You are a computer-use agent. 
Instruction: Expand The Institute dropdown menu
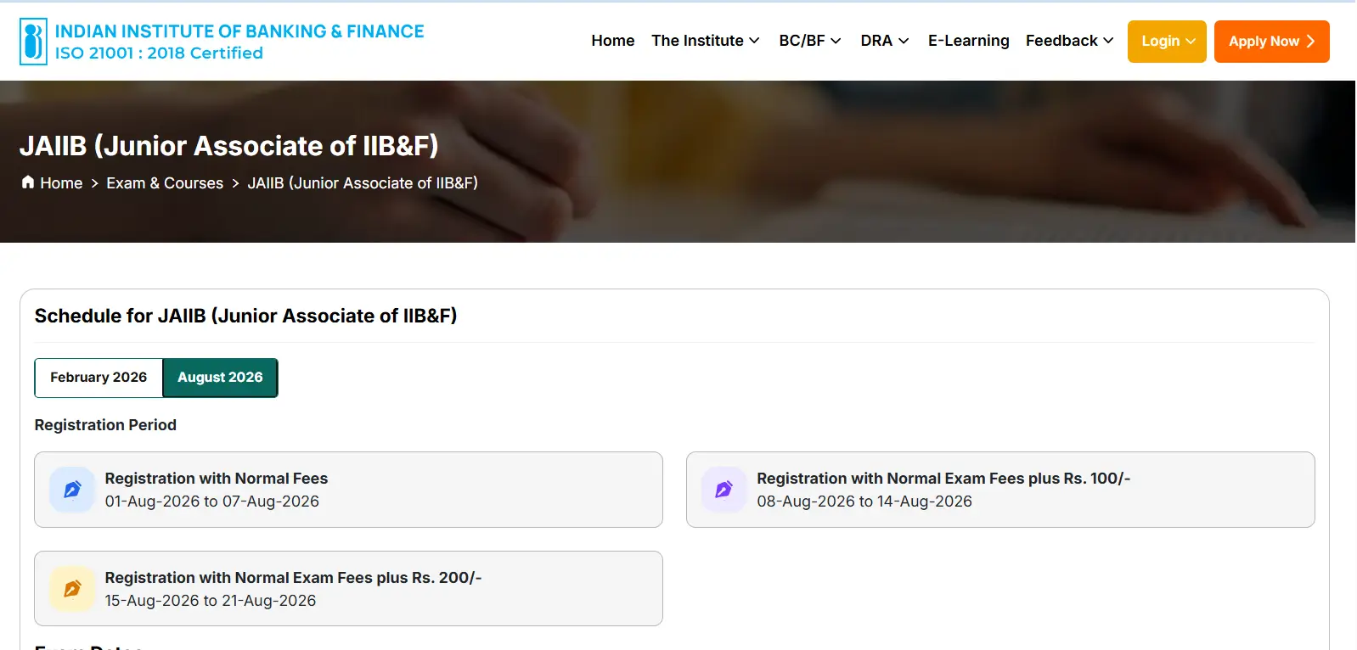(x=705, y=41)
